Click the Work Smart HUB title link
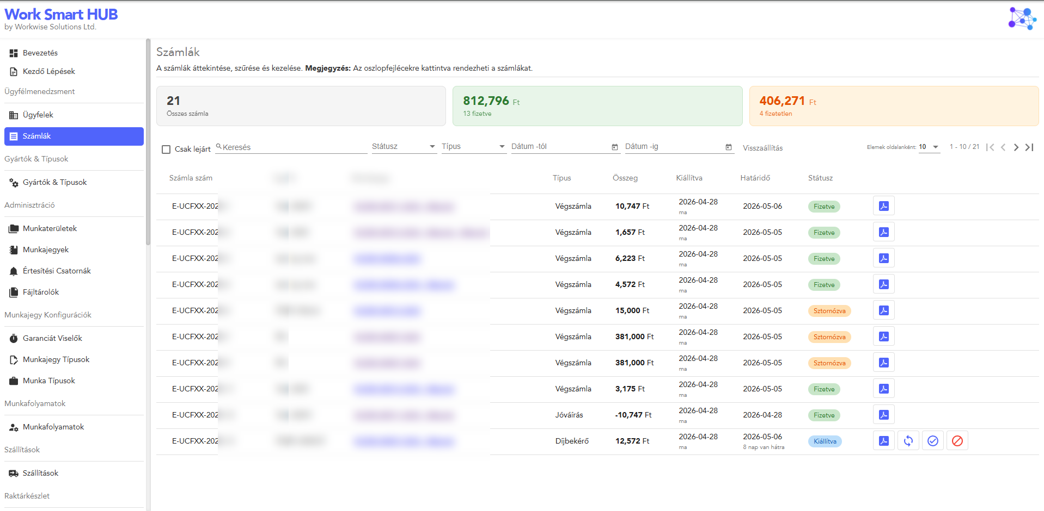Viewport: 1044px width, 511px height. (61, 14)
